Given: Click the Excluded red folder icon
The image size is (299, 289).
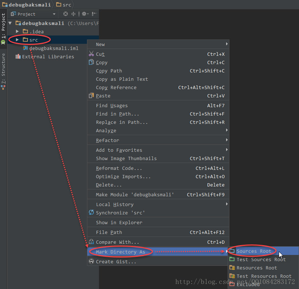Looking at the screenshot, I should 232,284.
